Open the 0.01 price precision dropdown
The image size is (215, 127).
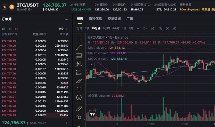[63, 29]
